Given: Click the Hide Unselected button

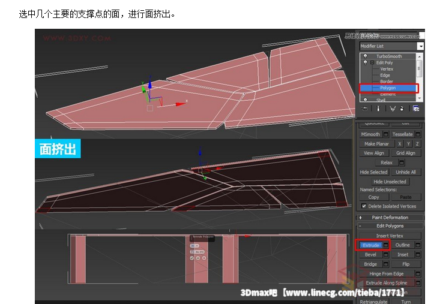Looking at the screenshot, I should click(x=390, y=182).
